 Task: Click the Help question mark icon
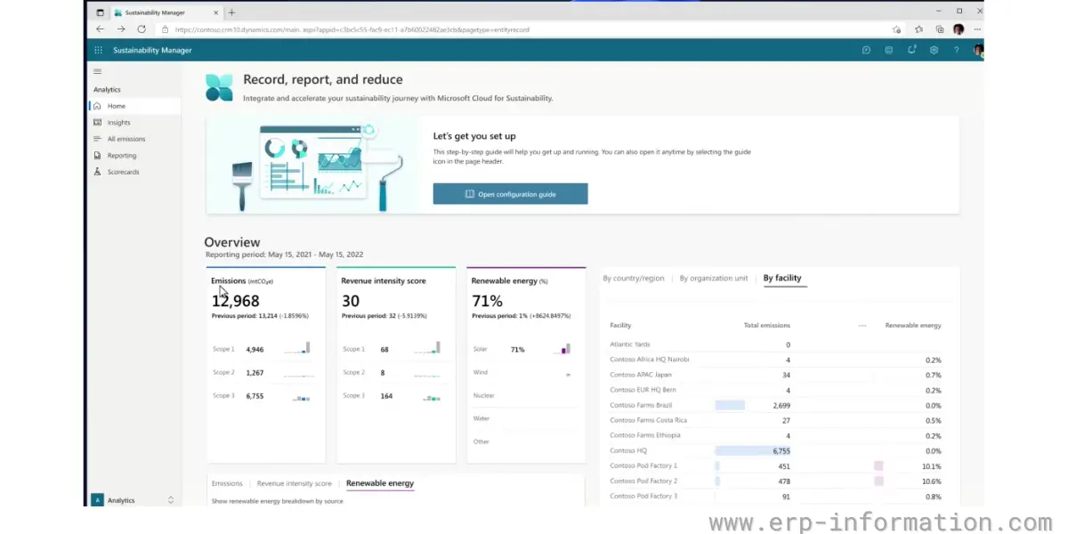pyautogui.click(x=957, y=51)
